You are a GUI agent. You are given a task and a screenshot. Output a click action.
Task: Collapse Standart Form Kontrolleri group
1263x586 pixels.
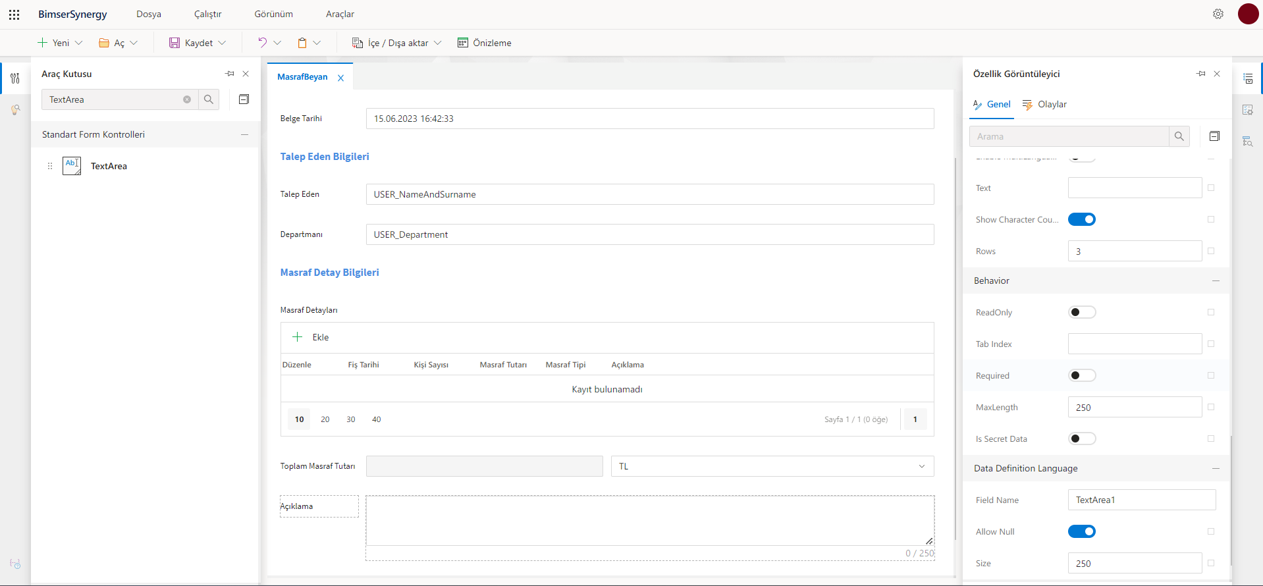coord(244,134)
